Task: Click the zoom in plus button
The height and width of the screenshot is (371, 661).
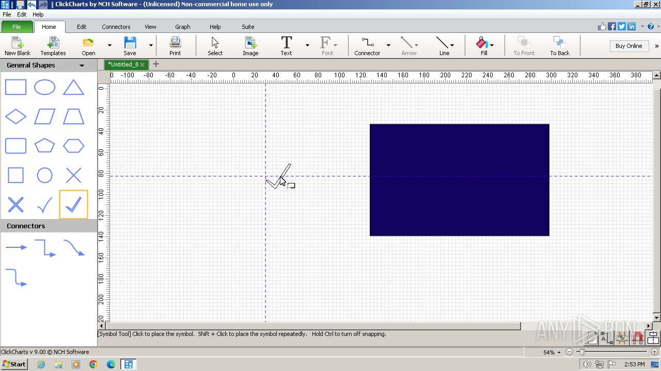Action: coord(653,352)
